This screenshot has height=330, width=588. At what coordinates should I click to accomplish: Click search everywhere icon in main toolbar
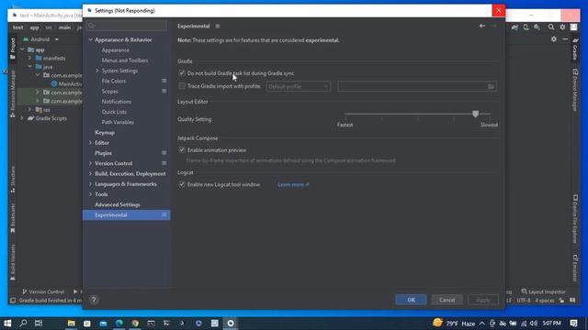[x=551, y=27]
